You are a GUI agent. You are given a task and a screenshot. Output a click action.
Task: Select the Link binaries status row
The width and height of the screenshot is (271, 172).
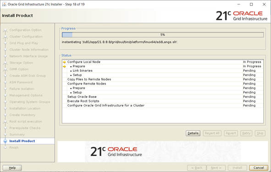(163, 70)
